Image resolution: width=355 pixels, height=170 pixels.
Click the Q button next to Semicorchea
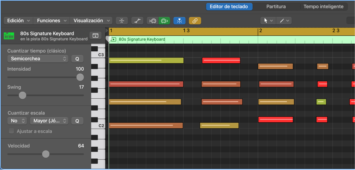[77, 59]
